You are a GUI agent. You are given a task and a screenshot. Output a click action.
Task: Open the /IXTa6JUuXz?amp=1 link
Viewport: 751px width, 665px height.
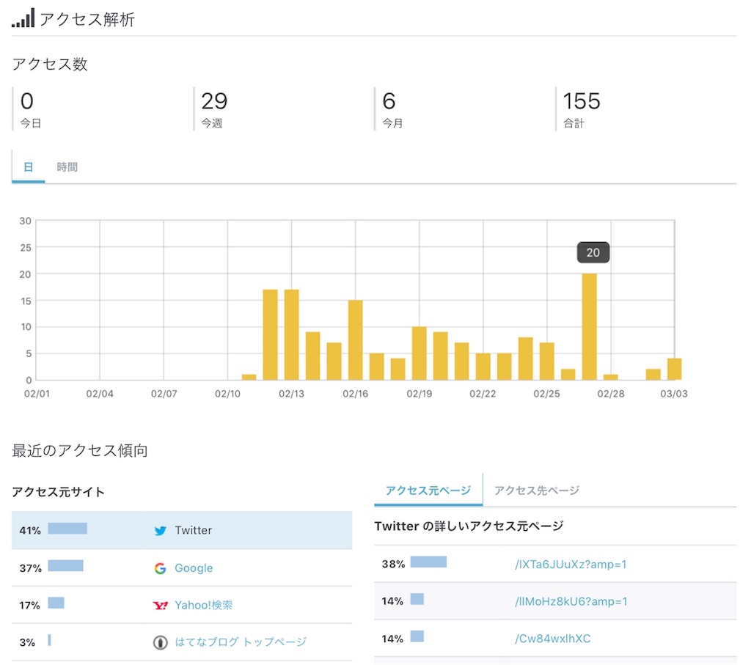[571, 565]
